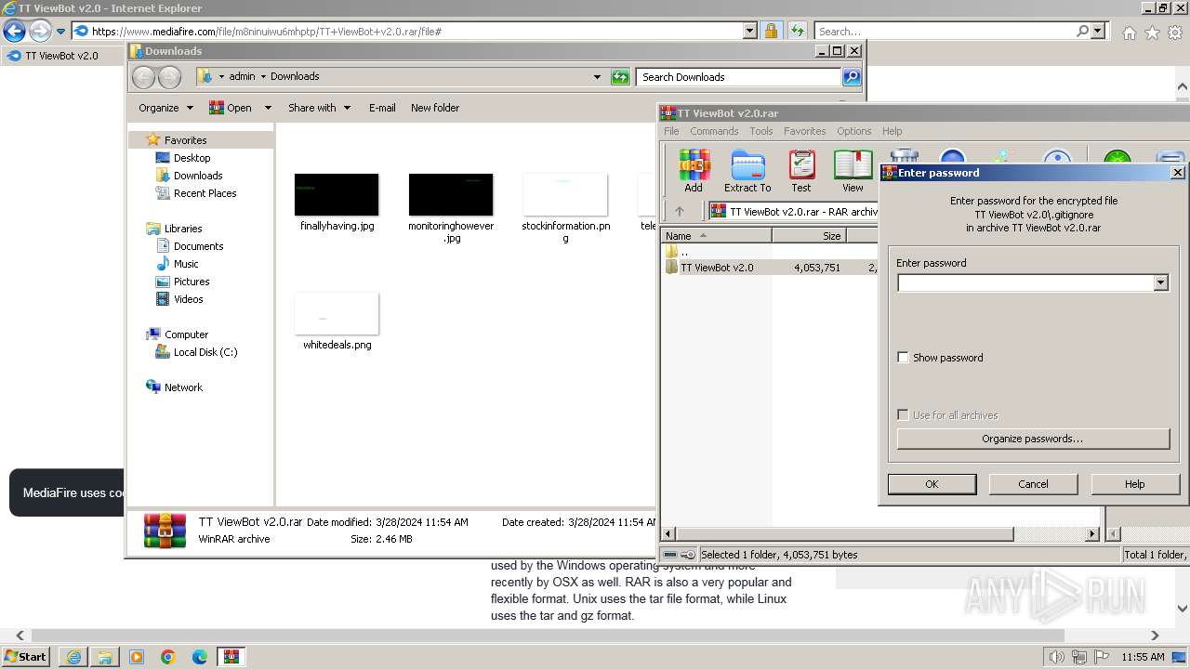Expand the password history dropdown arrow
The image size is (1190, 669).
(x=1160, y=282)
